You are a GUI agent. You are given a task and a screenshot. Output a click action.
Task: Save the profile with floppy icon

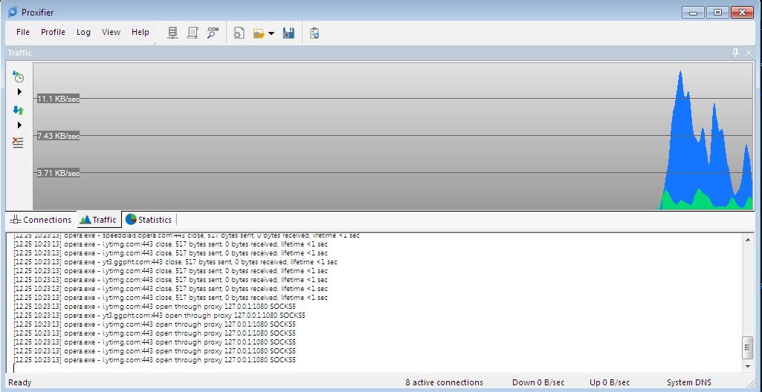288,33
